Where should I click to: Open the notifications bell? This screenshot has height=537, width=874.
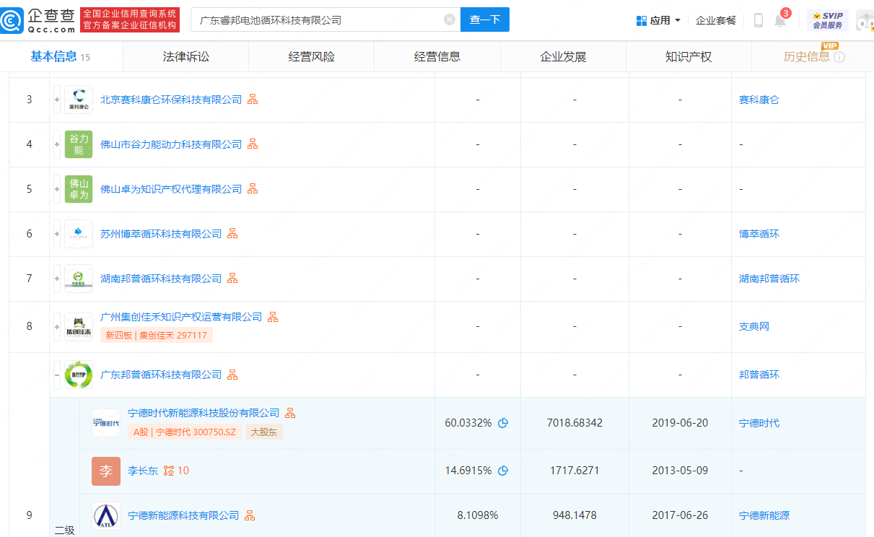[x=780, y=20]
